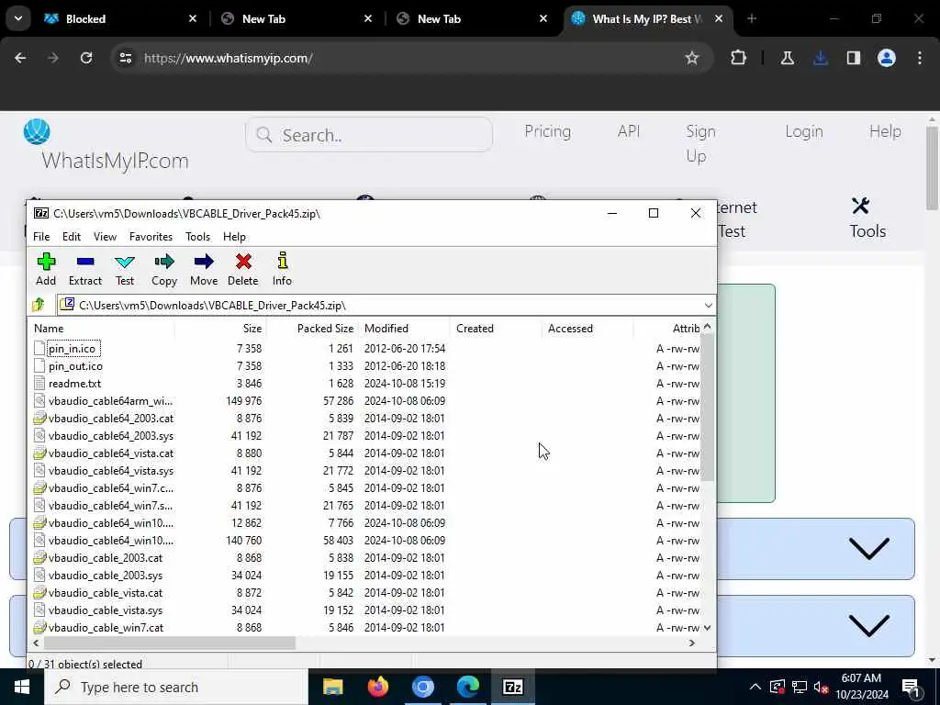
Task: Click the Add button in 7-Zip toolbar
Action: coord(46,269)
